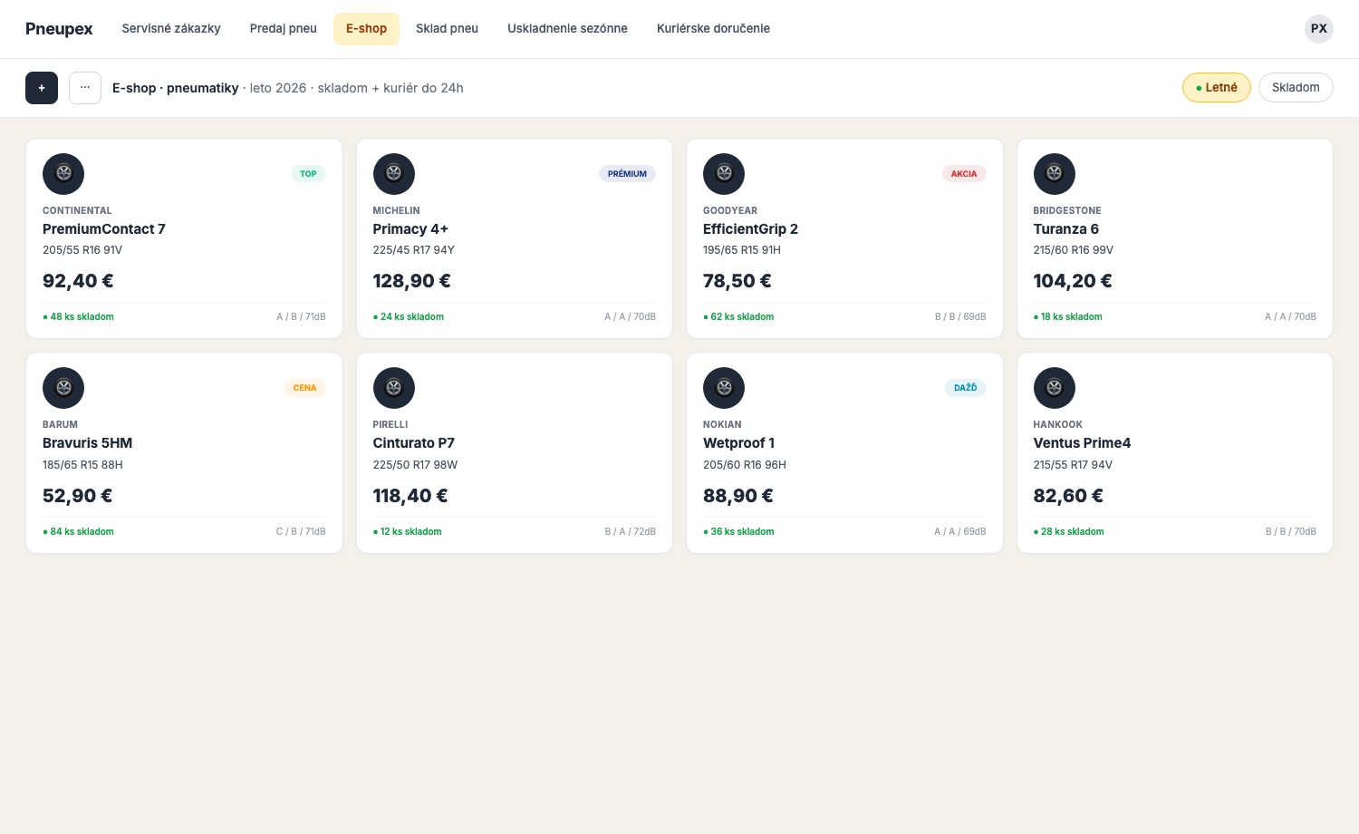Open the Cinturato P7 product title

pos(414,443)
